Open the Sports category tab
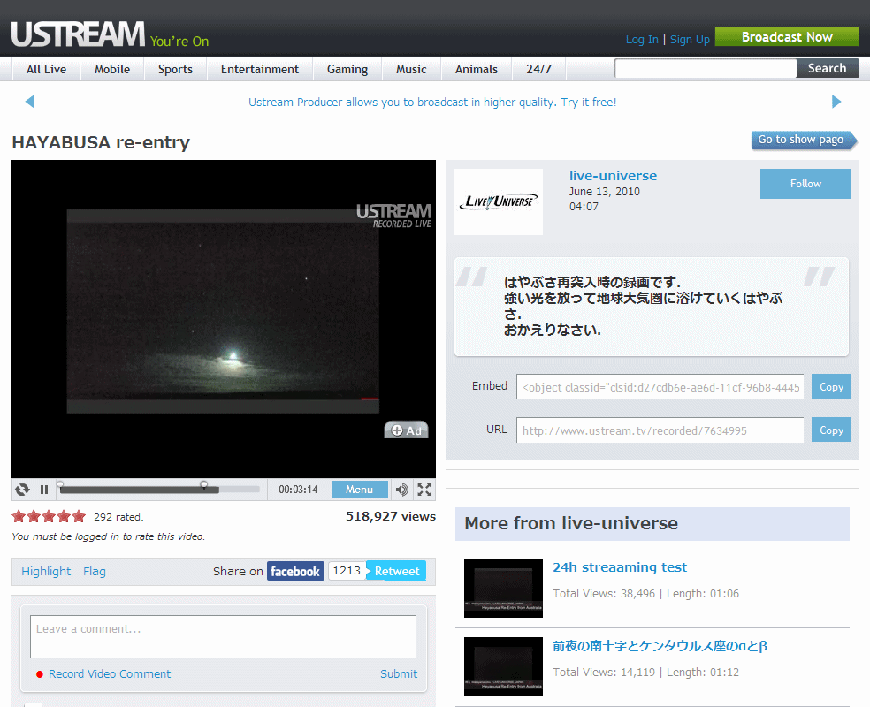Viewport: 870px width, 707px height. 175,69
